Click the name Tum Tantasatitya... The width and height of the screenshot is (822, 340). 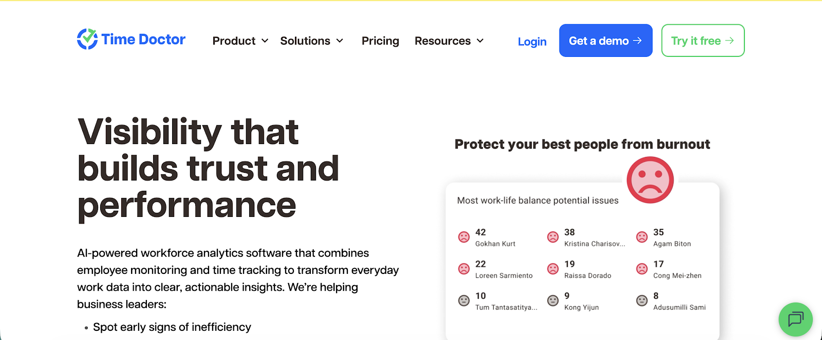(507, 308)
